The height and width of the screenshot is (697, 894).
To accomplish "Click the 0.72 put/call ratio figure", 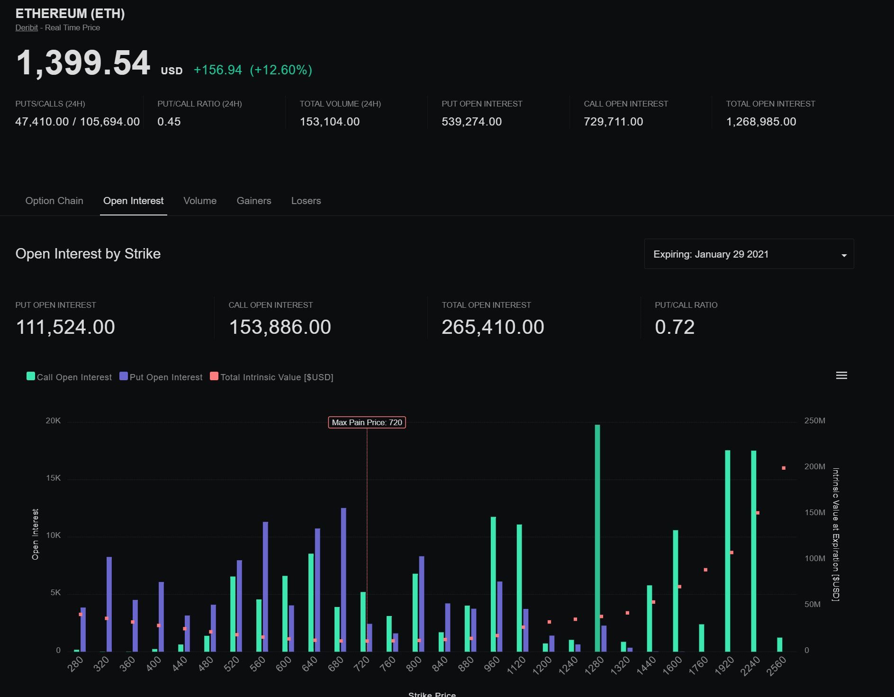I will pyautogui.click(x=675, y=327).
